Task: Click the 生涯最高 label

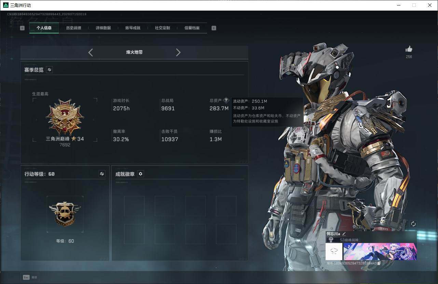Action: [x=40, y=94]
